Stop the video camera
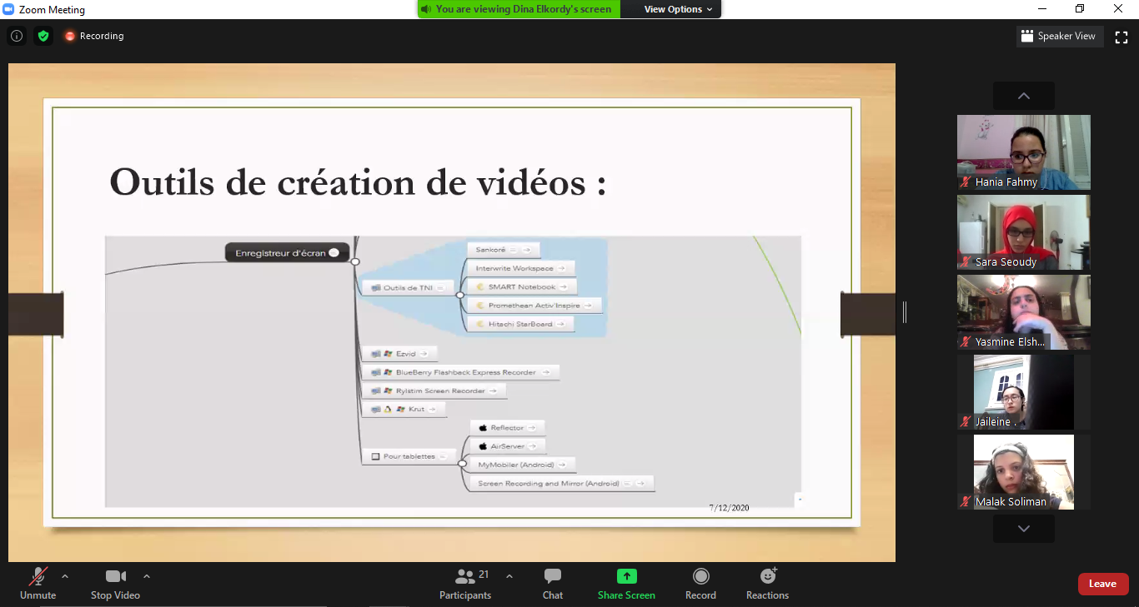The image size is (1139, 607). [x=115, y=584]
